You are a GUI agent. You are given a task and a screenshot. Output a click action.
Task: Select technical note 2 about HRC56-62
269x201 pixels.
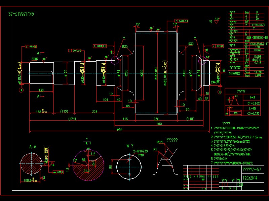pos(237,137)
